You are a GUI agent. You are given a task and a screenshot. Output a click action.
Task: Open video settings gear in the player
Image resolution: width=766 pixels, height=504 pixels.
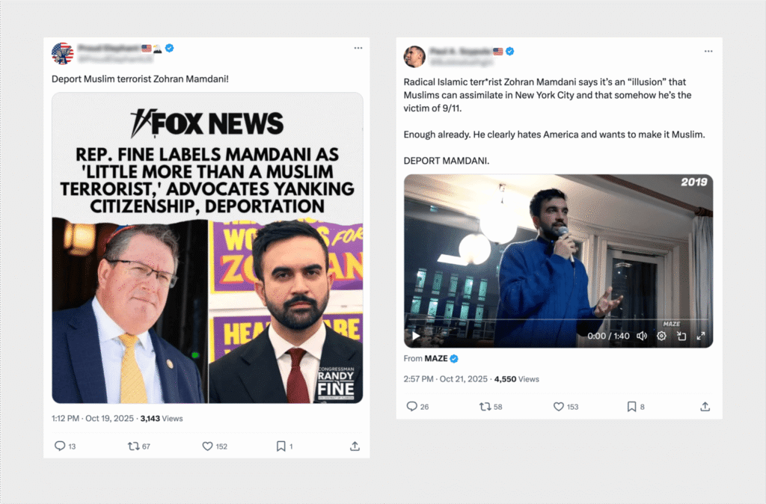(x=661, y=336)
